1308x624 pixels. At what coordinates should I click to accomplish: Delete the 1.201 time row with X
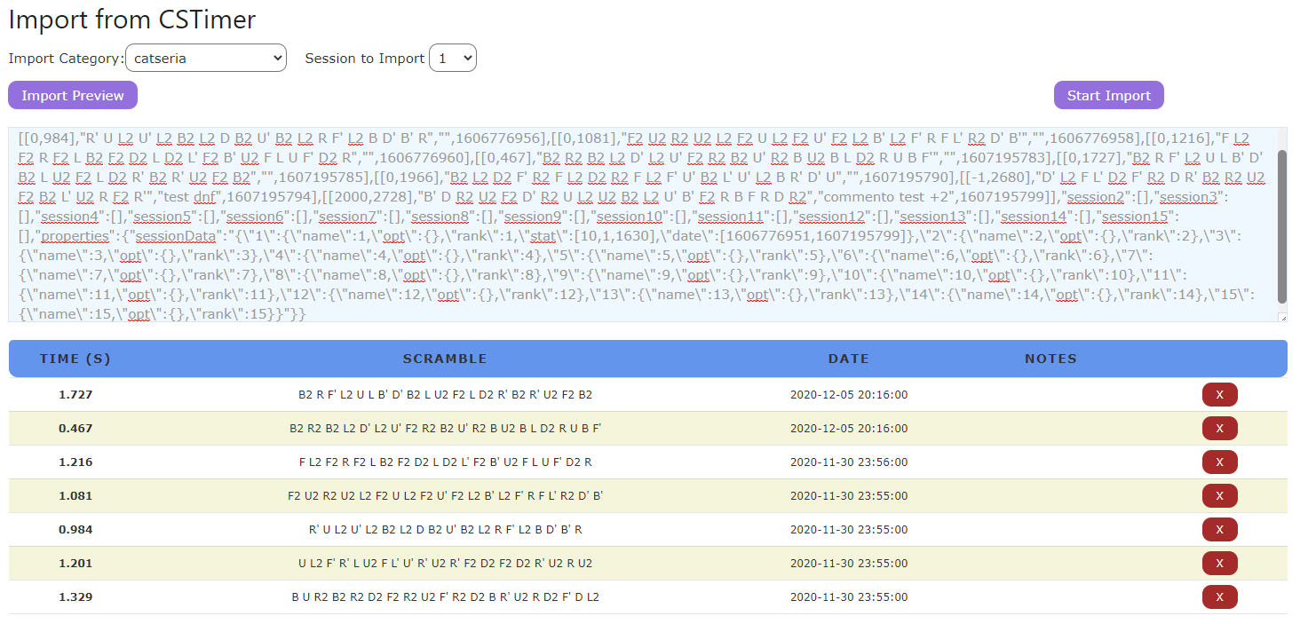coord(1219,564)
